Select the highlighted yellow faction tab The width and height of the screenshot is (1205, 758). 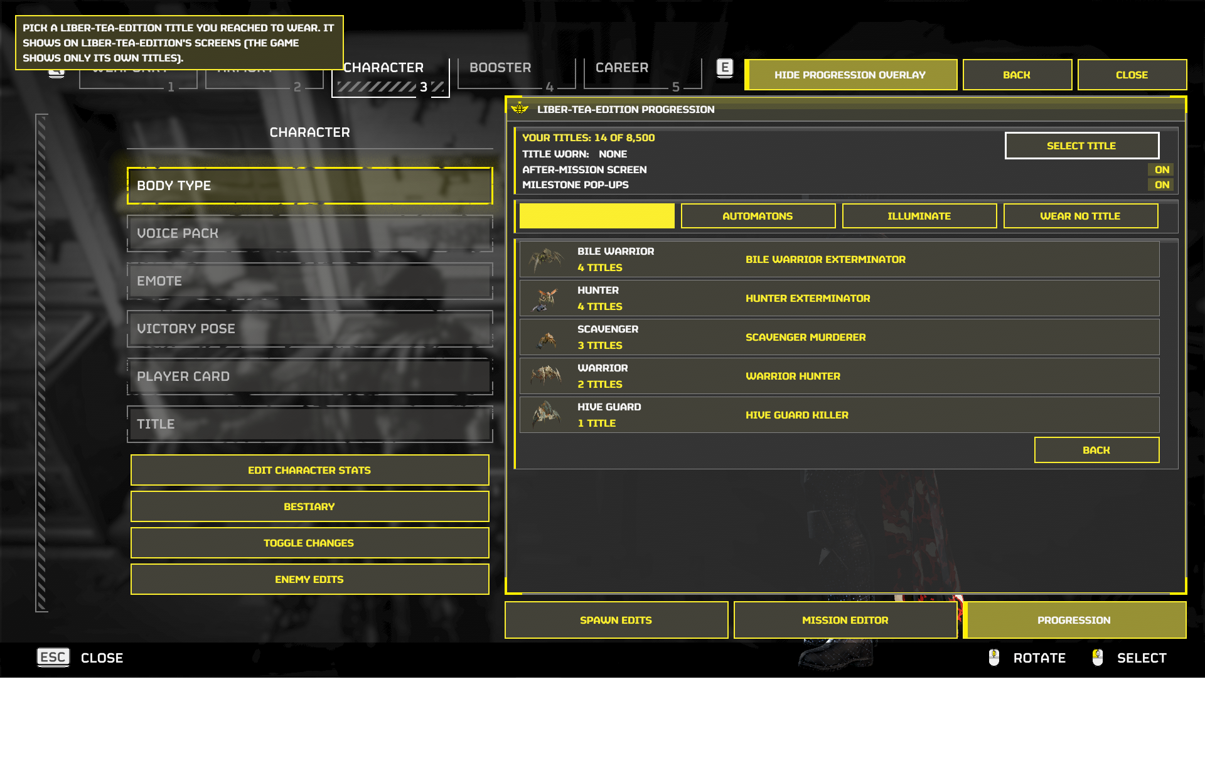pos(597,216)
